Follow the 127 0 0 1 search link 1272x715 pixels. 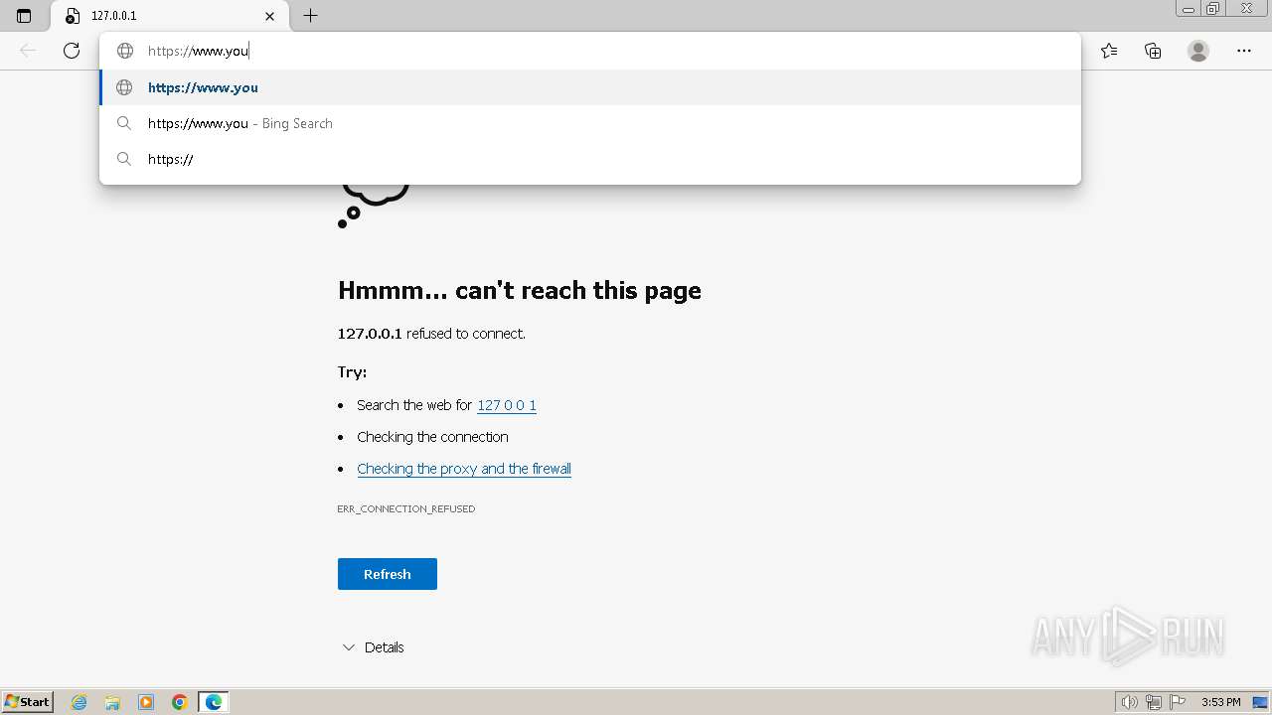[507, 405]
